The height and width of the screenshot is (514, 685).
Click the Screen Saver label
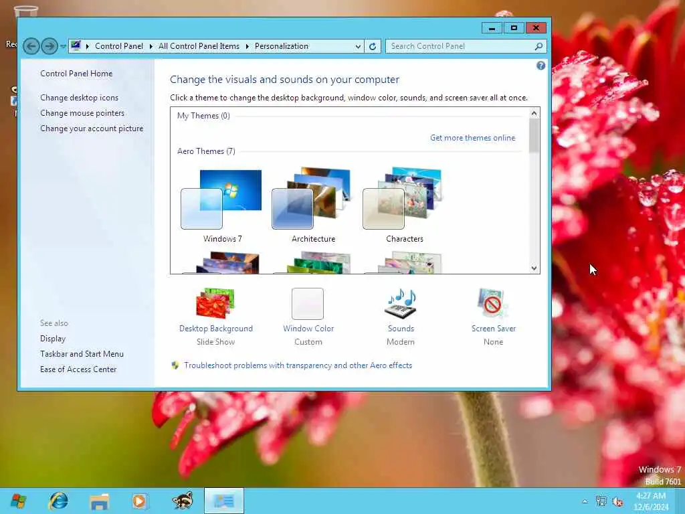(x=494, y=328)
